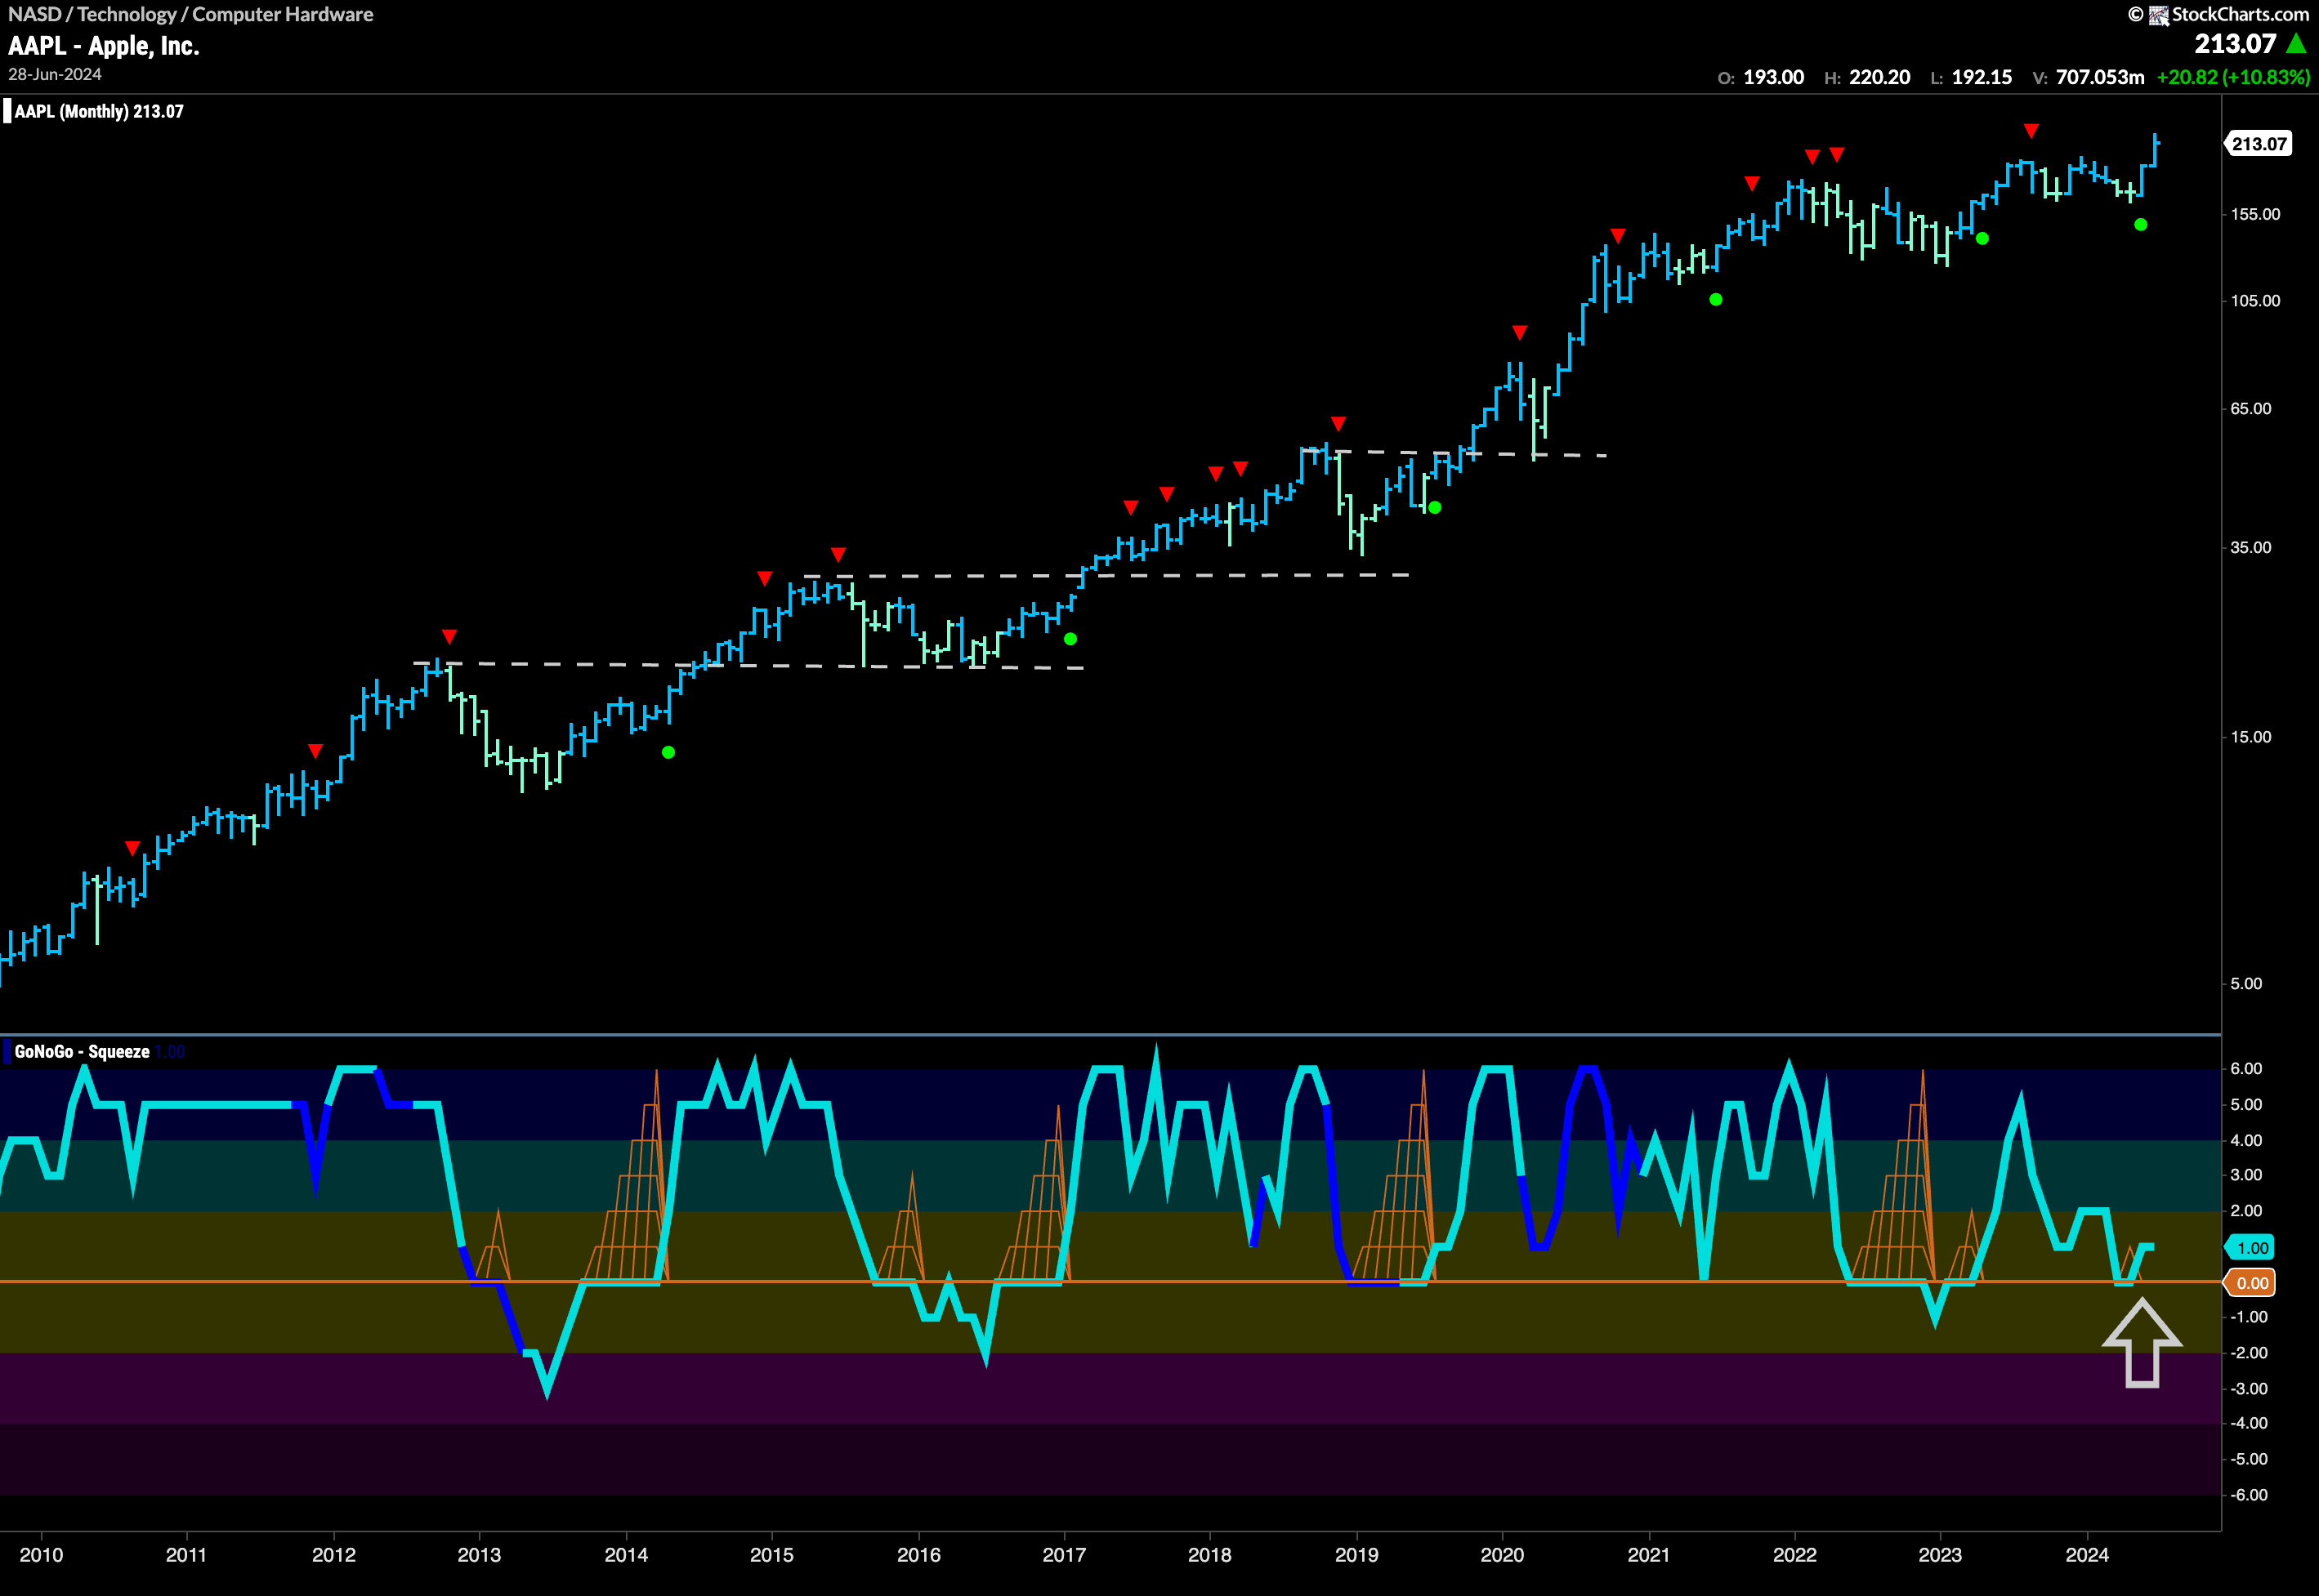Screen dimensions: 2319x1596
Task: Click the 2016 year label on time axis
Action: pos(918,1555)
